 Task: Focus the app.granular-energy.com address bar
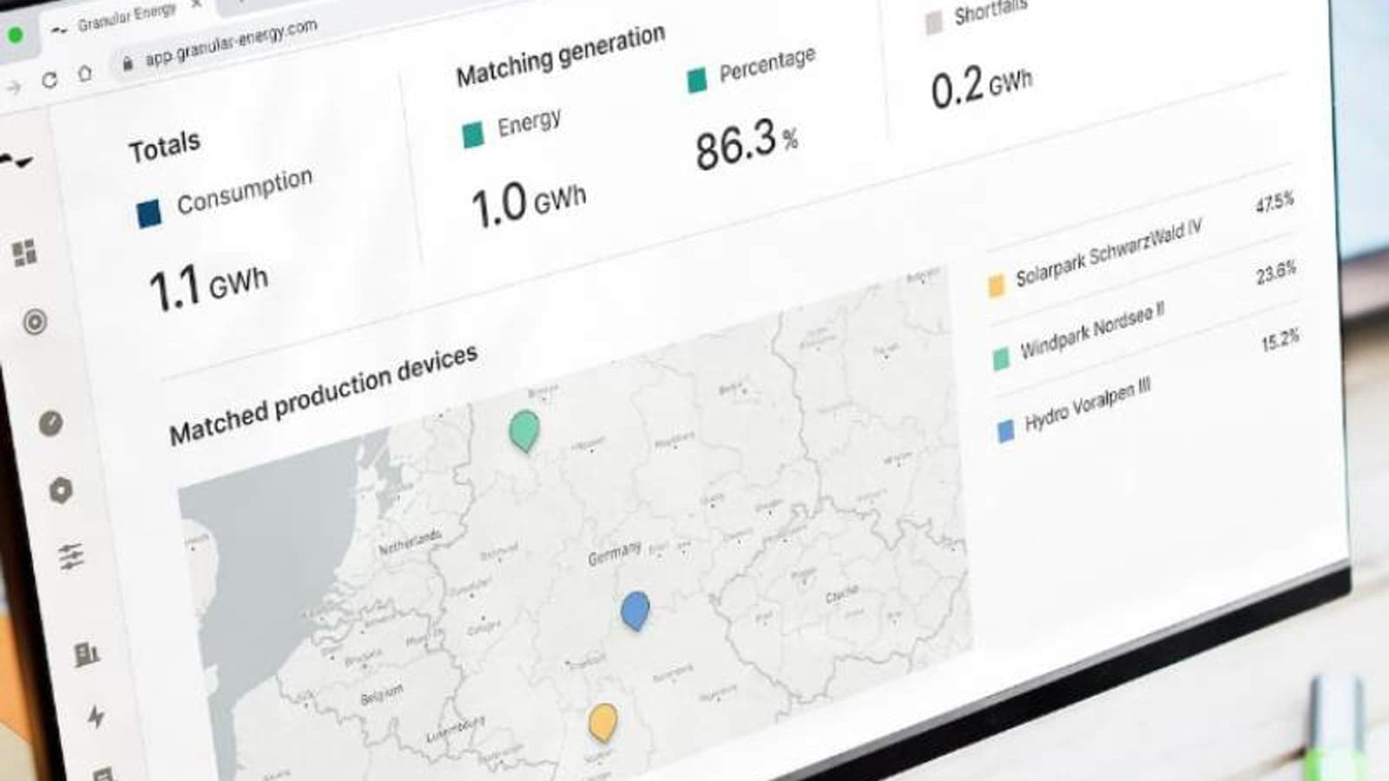click(x=231, y=42)
